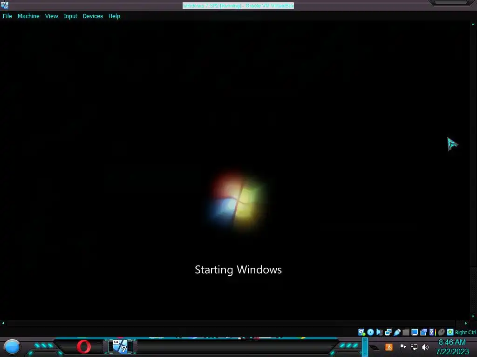
Task: Click the hard disk activity status icon
Action: (x=361, y=332)
